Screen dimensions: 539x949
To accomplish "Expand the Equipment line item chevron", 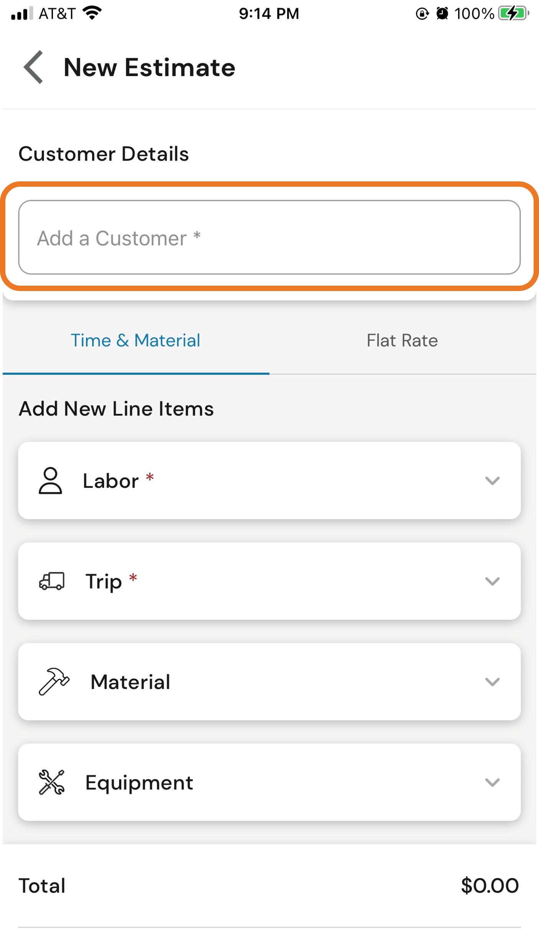I will point(492,782).
